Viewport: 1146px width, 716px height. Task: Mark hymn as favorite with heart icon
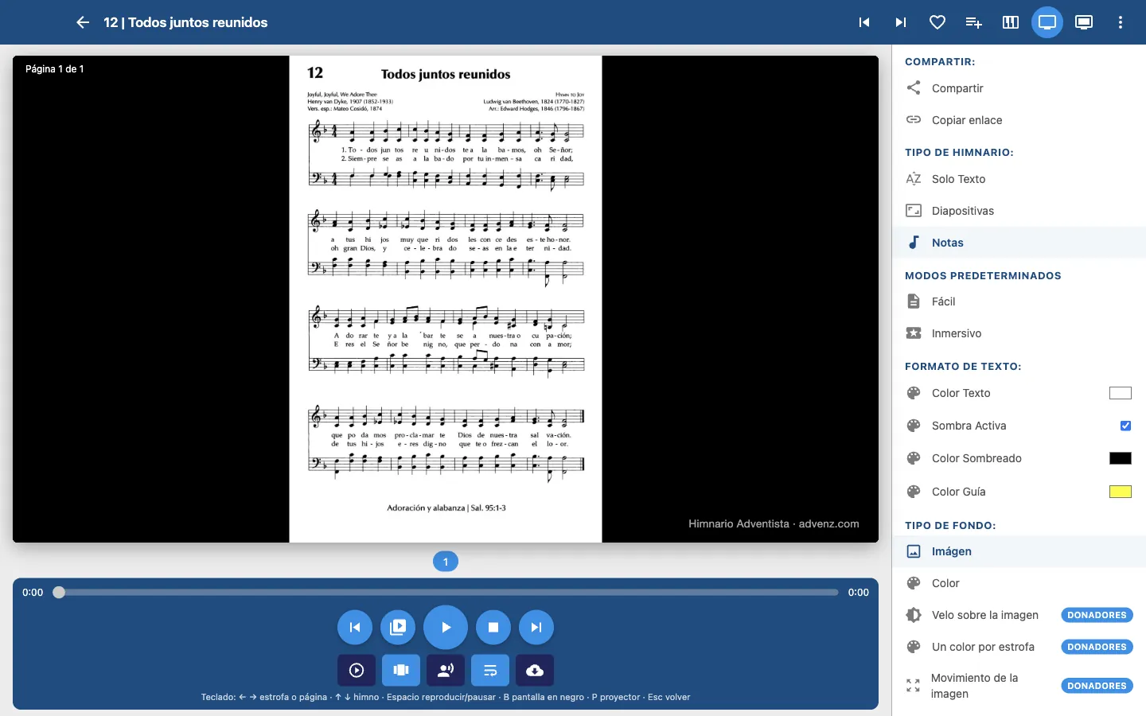[937, 22]
